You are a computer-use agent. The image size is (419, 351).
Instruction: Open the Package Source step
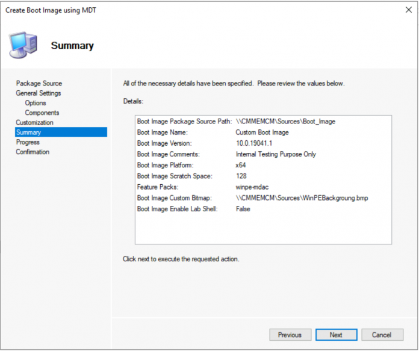click(39, 84)
